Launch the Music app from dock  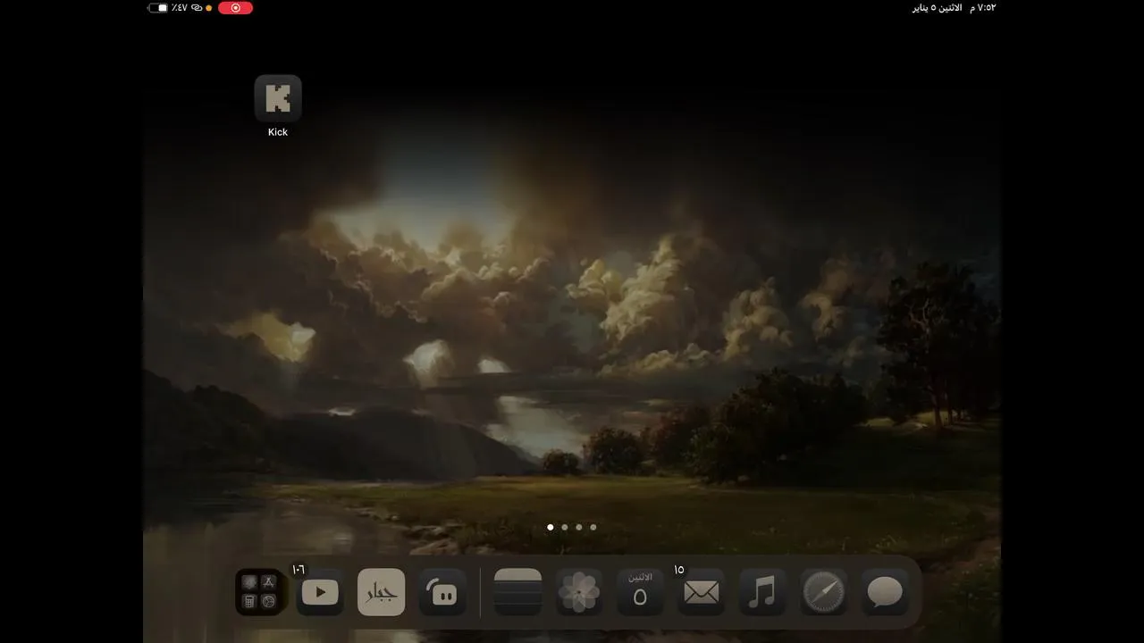(x=762, y=592)
